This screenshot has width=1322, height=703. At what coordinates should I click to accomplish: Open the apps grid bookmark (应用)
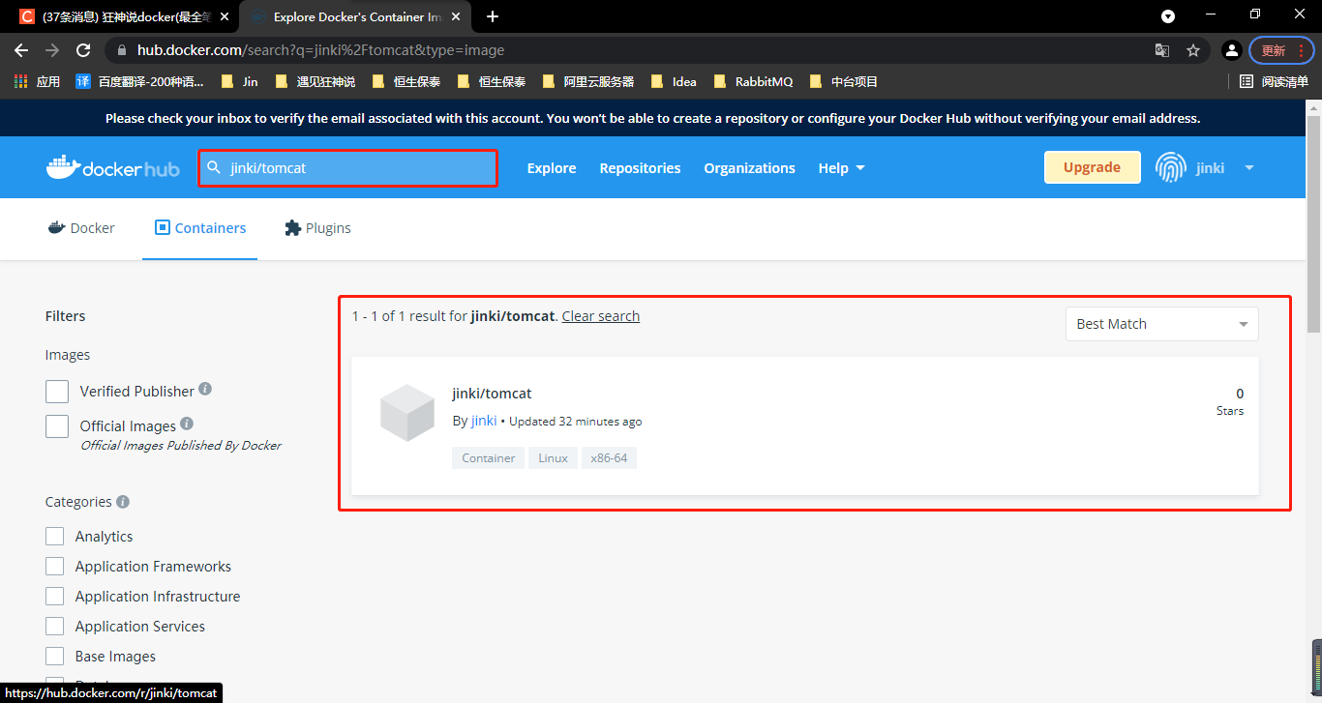[x=38, y=81]
